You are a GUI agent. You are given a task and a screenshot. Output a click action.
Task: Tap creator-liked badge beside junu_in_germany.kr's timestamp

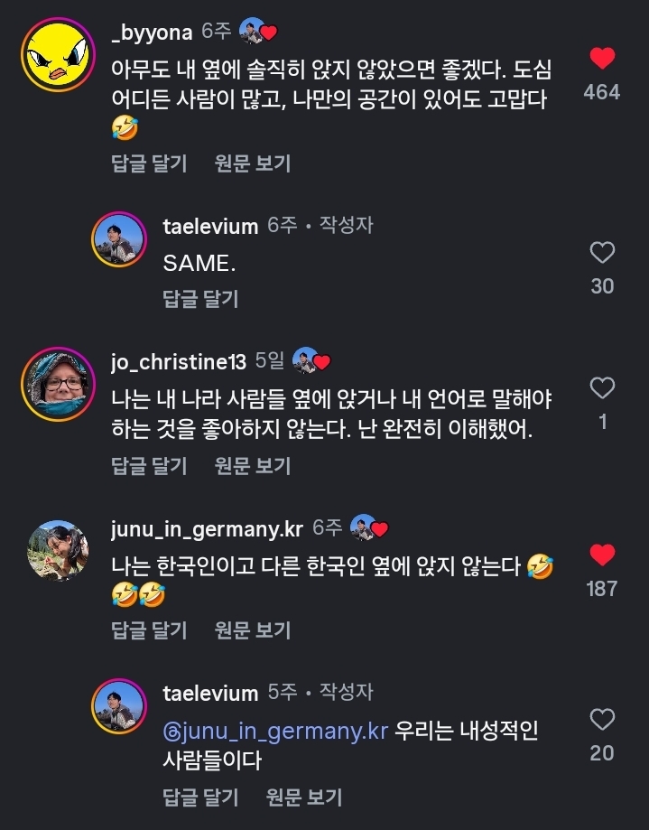[368, 527]
